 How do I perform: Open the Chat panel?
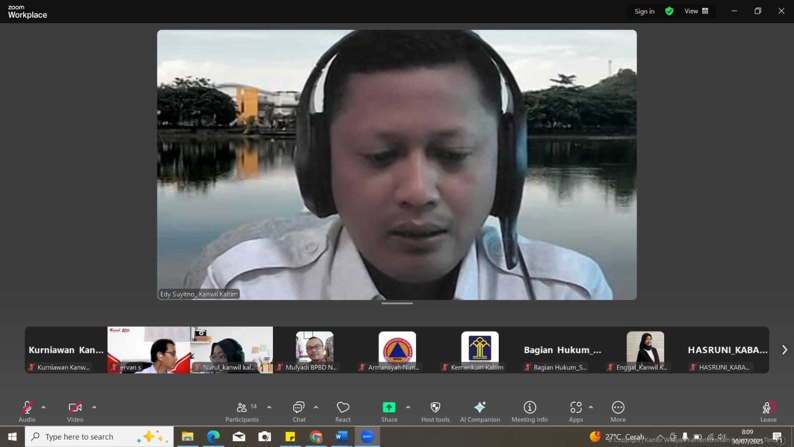[299, 412]
